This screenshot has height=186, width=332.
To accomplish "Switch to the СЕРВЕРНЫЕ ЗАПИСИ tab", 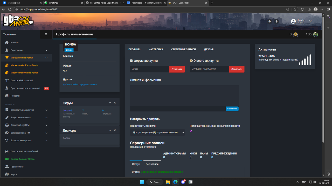I will coord(184,49).
